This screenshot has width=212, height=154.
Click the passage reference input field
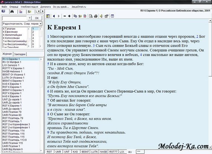click(15, 18)
